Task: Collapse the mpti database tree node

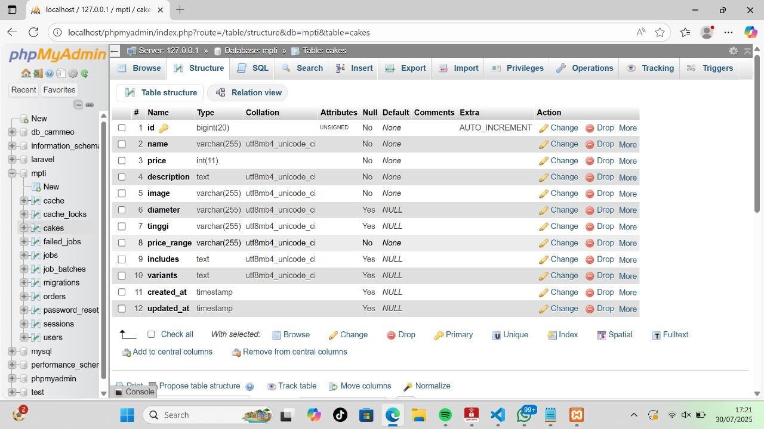Action: coord(12,173)
